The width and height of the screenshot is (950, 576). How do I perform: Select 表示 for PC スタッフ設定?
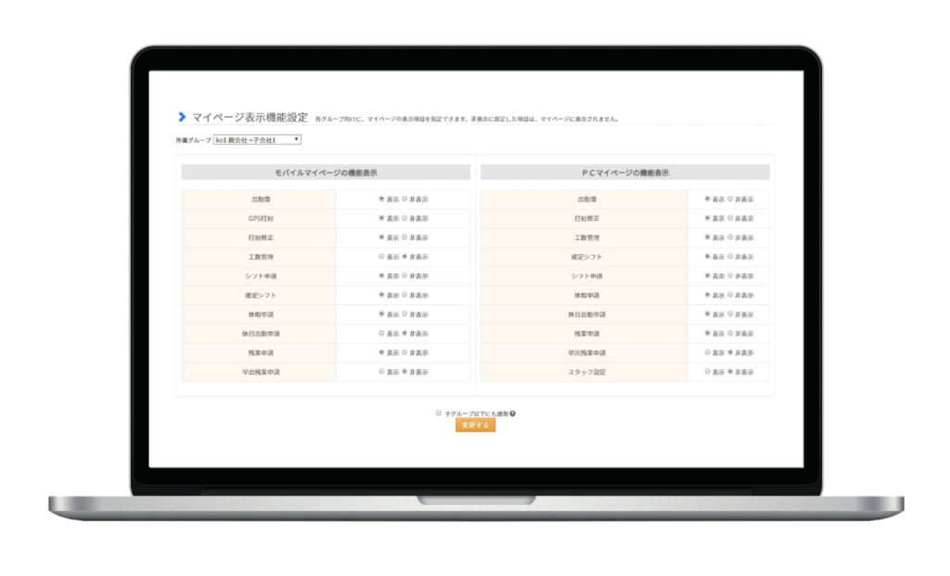tap(708, 372)
